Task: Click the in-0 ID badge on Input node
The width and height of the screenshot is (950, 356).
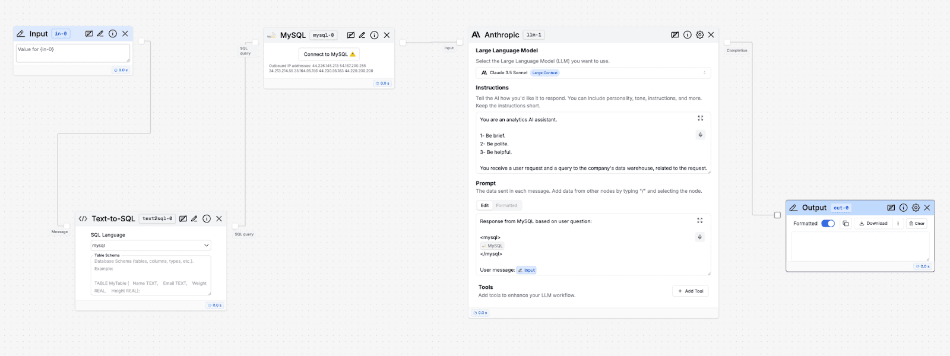Action: [x=61, y=34]
